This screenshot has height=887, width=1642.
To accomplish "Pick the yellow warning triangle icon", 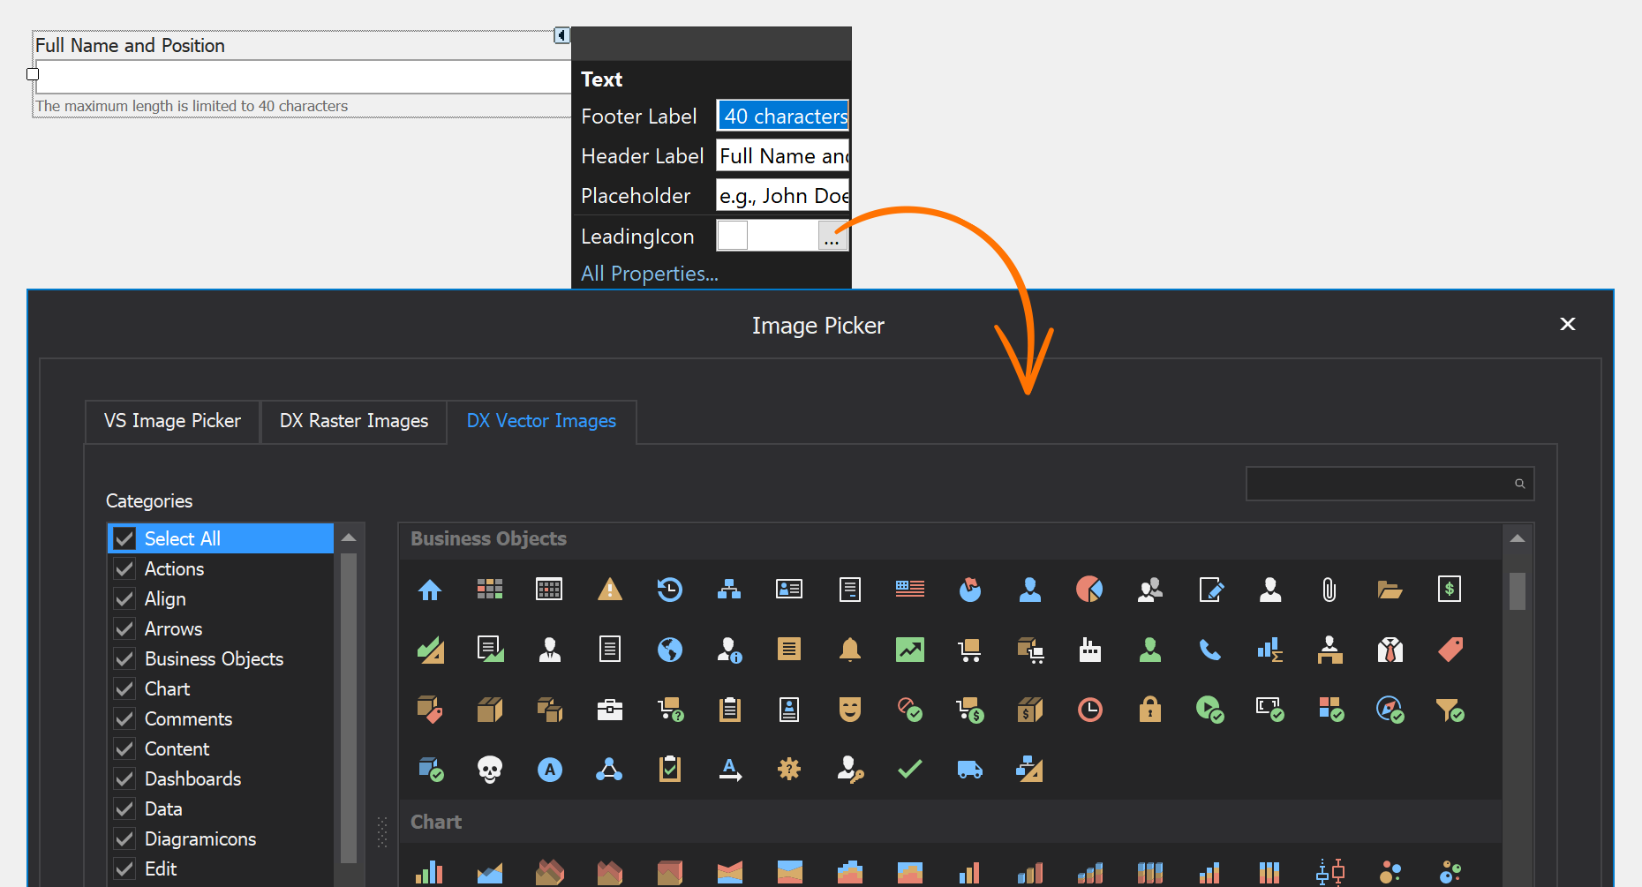I will (610, 590).
